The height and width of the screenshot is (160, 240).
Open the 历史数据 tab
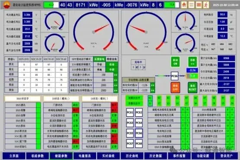coord(156,156)
